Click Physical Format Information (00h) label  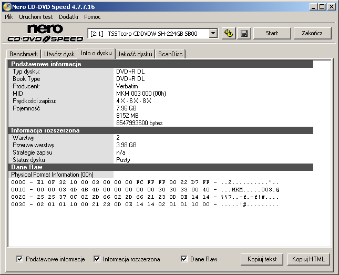[x=53, y=175]
